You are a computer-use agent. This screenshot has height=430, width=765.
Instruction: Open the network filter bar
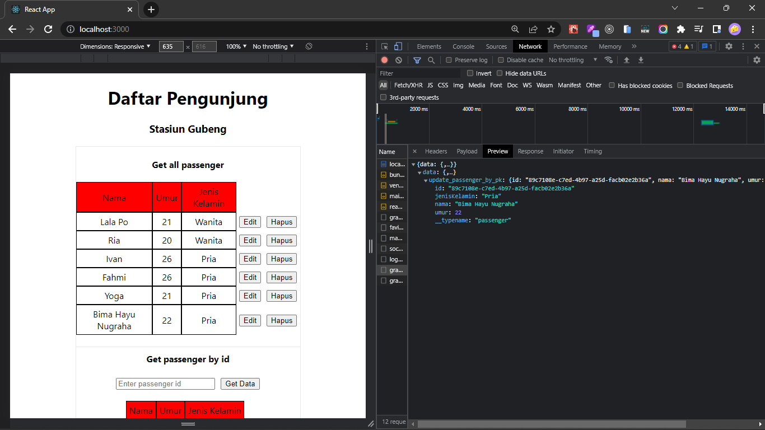pos(417,60)
